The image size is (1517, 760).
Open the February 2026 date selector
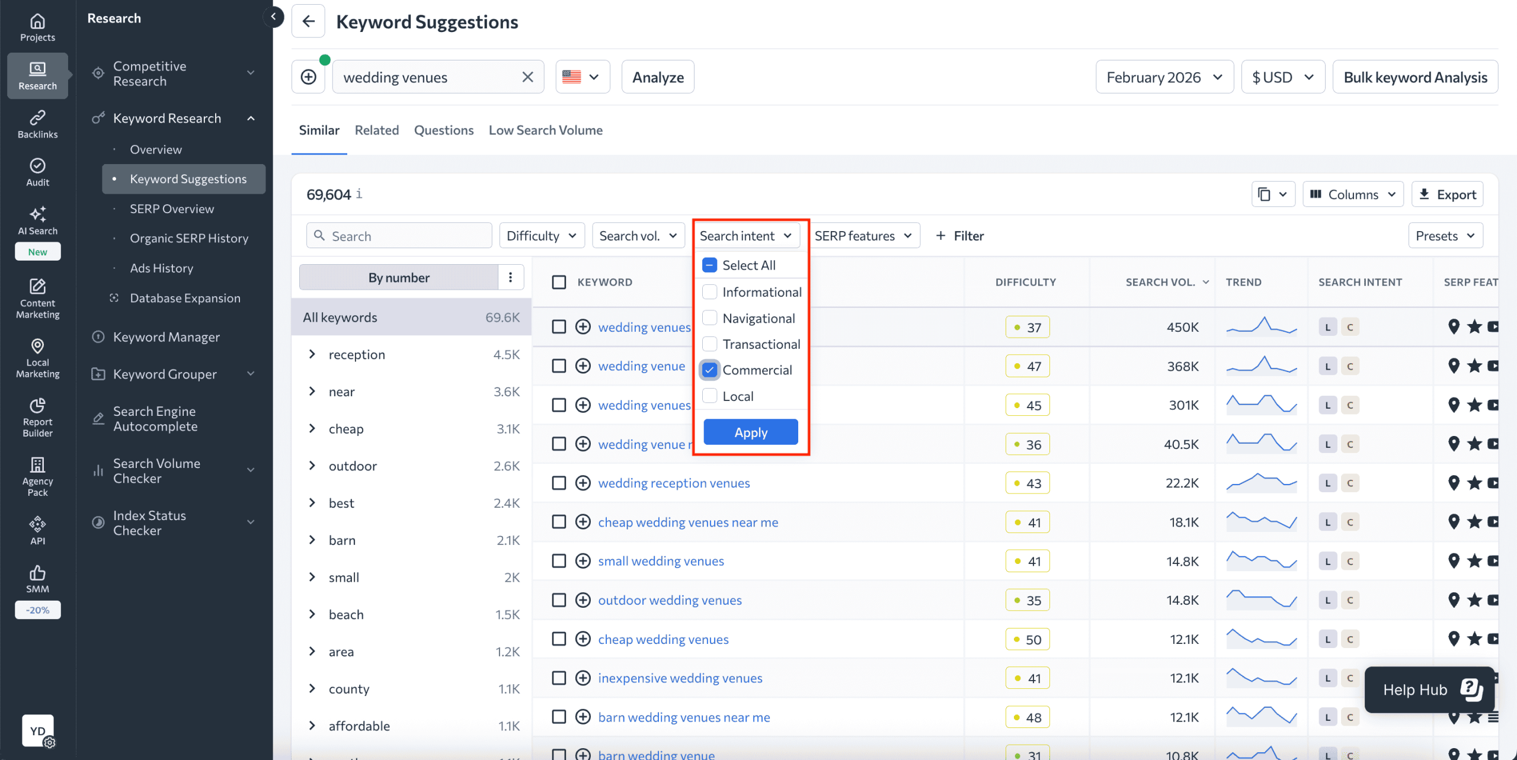pyautogui.click(x=1163, y=76)
